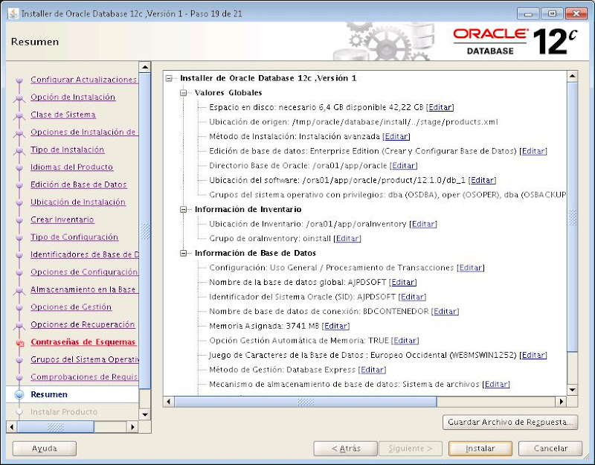595x465 pixels.
Task: Cancel the installation with Cancelar
Action: click(x=550, y=449)
